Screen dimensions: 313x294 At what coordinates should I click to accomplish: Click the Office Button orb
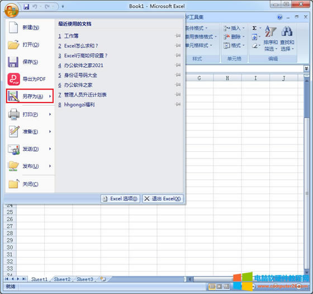click(x=12, y=10)
